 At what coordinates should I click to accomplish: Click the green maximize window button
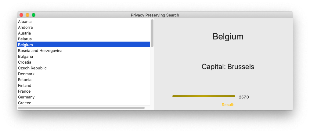pos(34,15)
